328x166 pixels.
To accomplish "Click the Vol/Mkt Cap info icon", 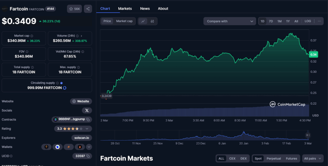I will pos(83,52).
